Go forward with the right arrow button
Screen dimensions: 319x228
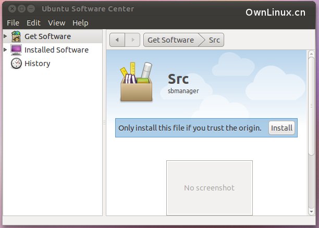132,40
